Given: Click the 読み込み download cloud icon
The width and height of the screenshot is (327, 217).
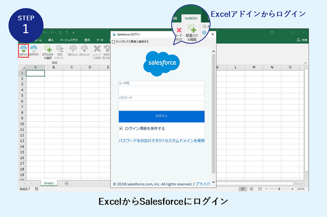Looking at the screenshot, I should coord(85,51).
